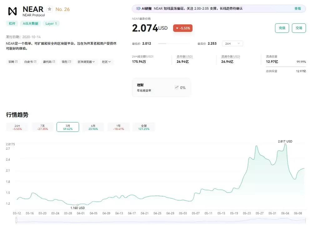The height and width of the screenshot is (234, 315).
Task: Add NEAR to favorites with star icon
Action: tap(49, 9)
